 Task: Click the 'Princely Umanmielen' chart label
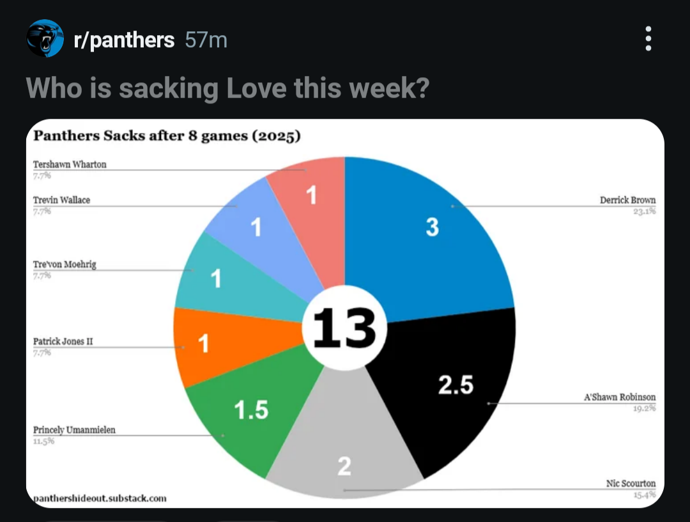point(74,430)
